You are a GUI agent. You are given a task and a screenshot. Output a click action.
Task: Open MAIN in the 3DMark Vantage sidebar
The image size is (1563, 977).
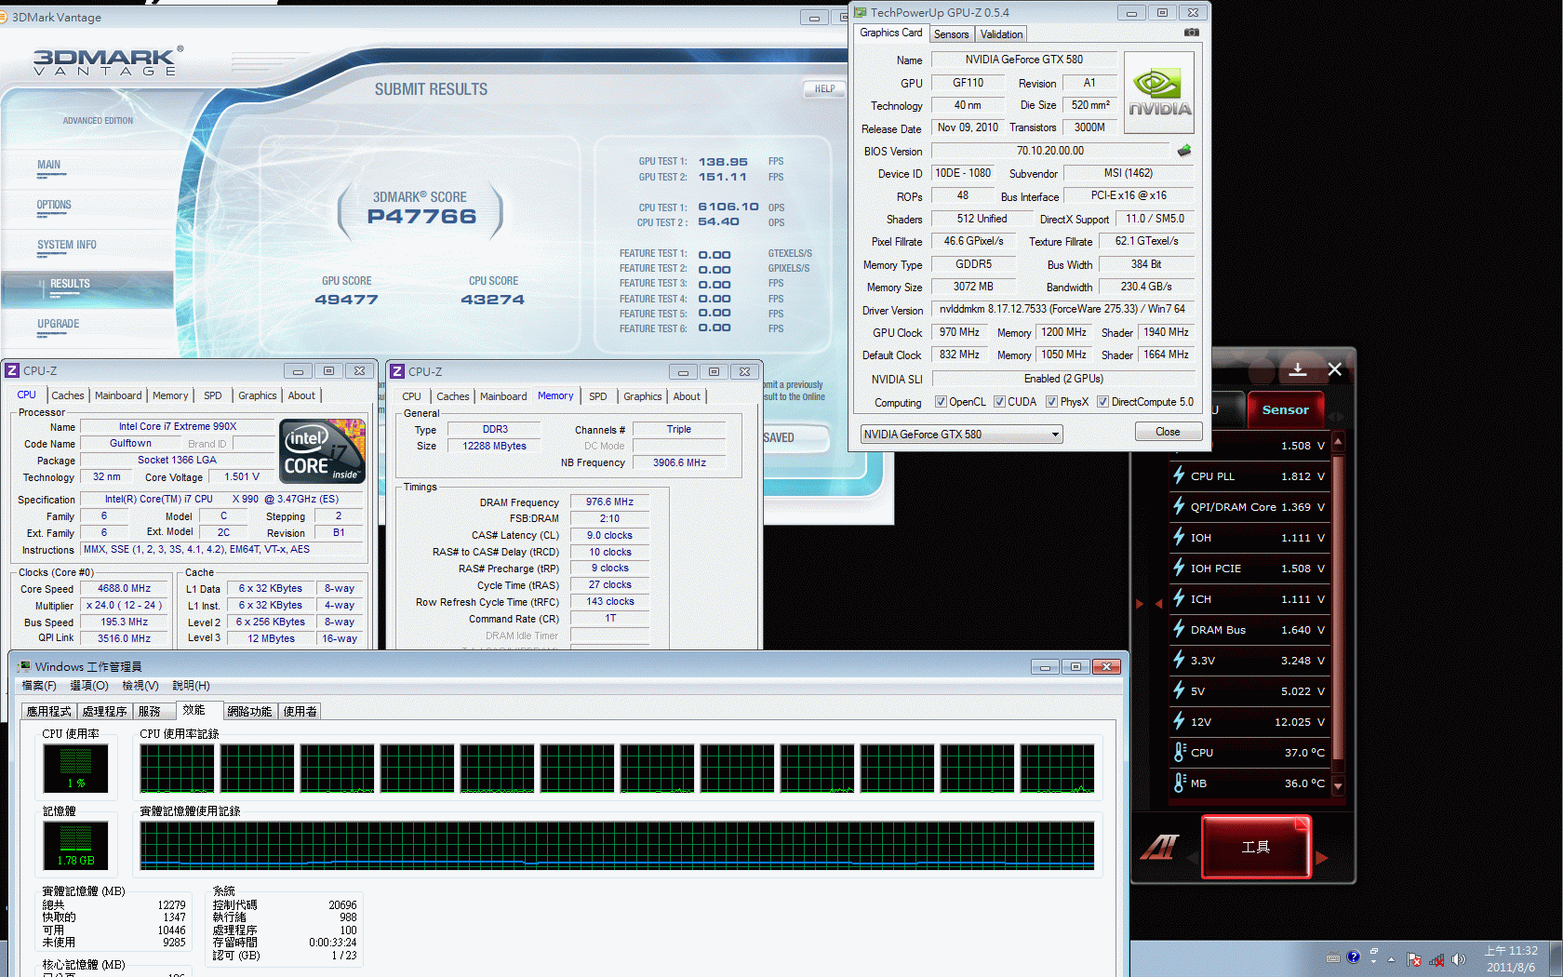tap(49, 165)
